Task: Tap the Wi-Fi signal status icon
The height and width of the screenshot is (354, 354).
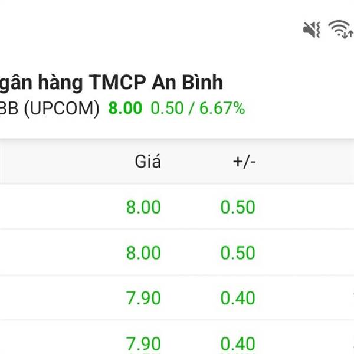Action: coord(339,28)
